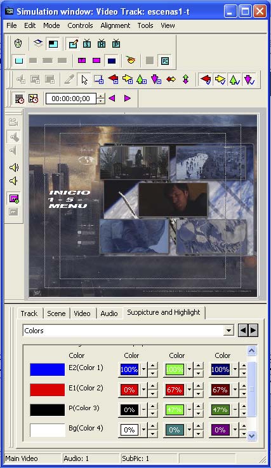Select the pointer arrow tool

84,79
